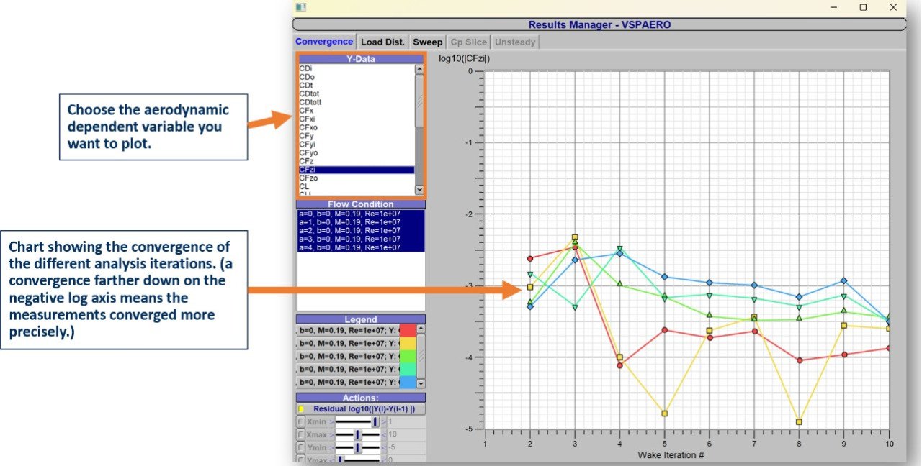The width and height of the screenshot is (922, 466).
Task: Click the Xmax value field showing 10
Action: (393, 434)
